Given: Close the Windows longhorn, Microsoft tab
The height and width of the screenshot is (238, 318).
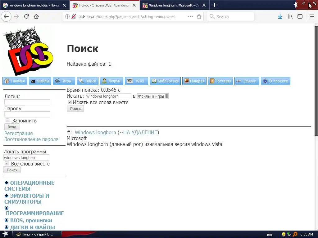Looking at the screenshot, I should click(x=204, y=5).
